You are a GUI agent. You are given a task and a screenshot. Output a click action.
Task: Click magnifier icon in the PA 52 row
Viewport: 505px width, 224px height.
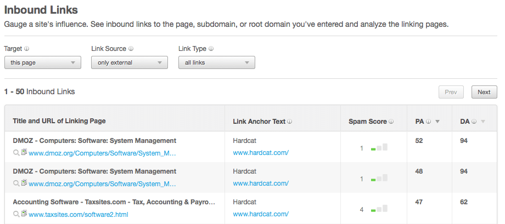tap(16, 153)
